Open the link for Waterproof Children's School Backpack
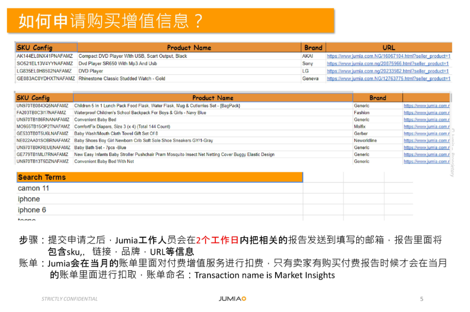This screenshot has width=470, height=312. 427,113
